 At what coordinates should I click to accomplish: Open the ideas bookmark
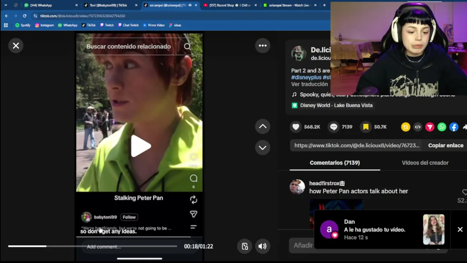[x=175, y=25]
